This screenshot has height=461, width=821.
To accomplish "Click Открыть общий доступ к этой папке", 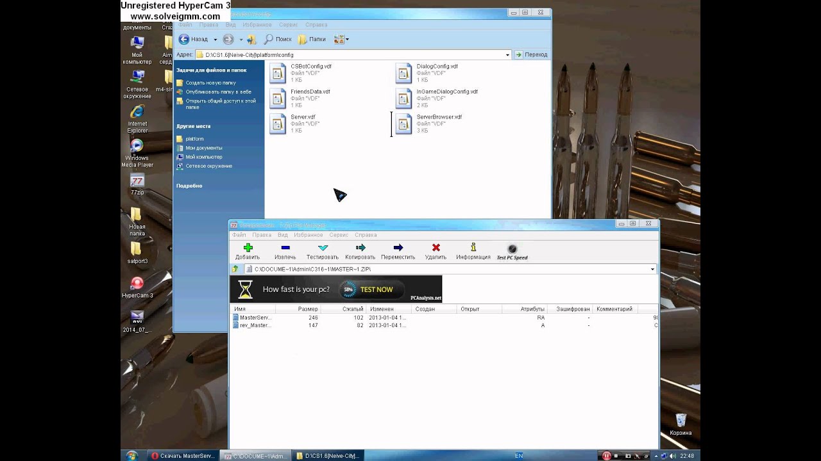I will point(221,104).
